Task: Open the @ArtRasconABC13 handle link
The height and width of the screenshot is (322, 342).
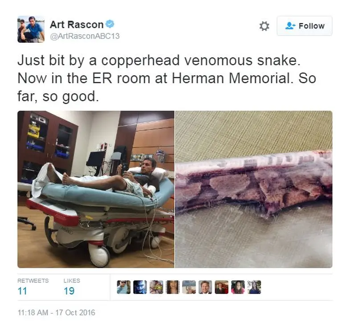Action: pyautogui.click(x=85, y=36)
